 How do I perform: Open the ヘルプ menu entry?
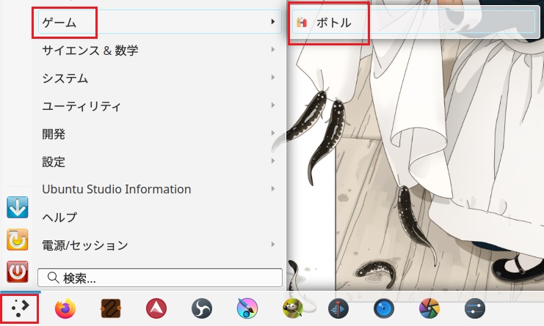point(158,217)
